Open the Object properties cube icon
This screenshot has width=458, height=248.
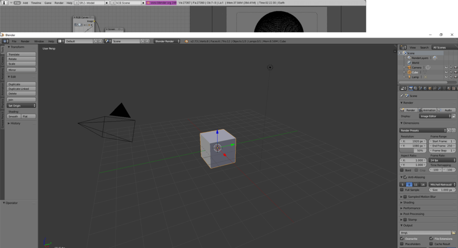(x=430, y=88)
